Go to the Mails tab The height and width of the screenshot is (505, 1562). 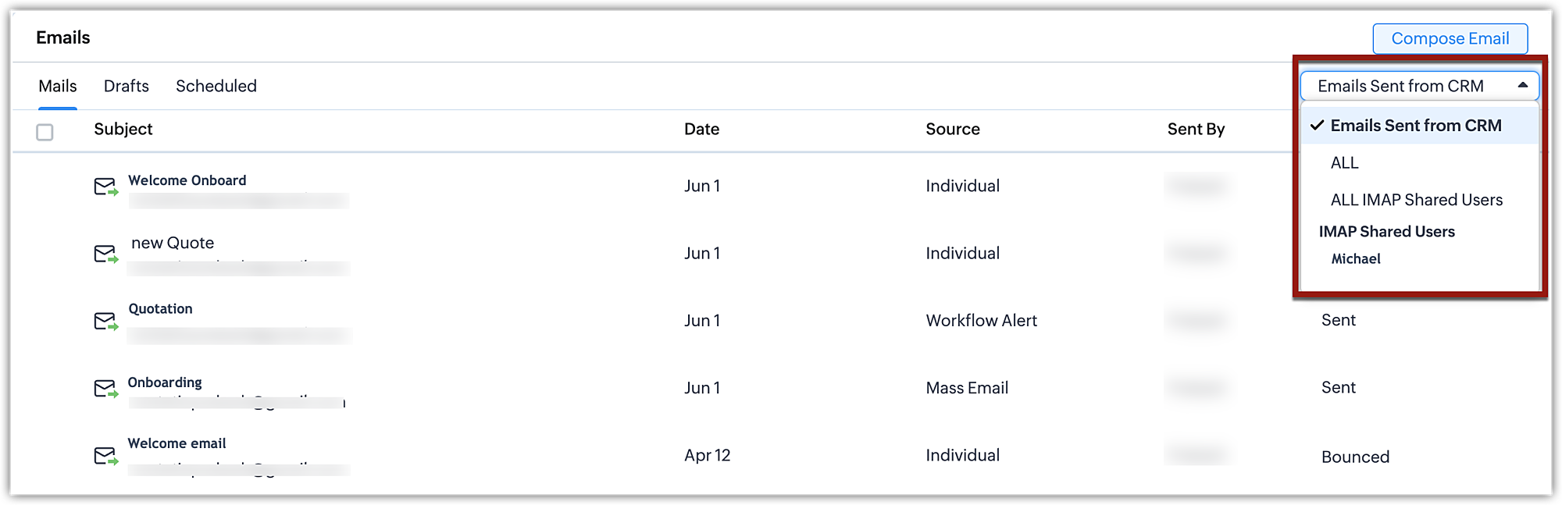coord(58,86)
